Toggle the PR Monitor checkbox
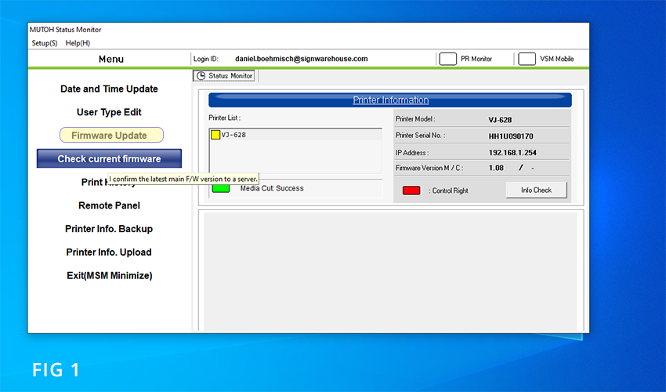The height and width of the screenshot is (392, 666). [x=447, y=59]
